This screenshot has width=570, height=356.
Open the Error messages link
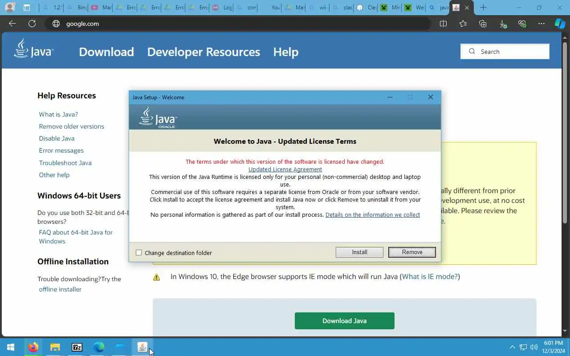click(61, 150)
